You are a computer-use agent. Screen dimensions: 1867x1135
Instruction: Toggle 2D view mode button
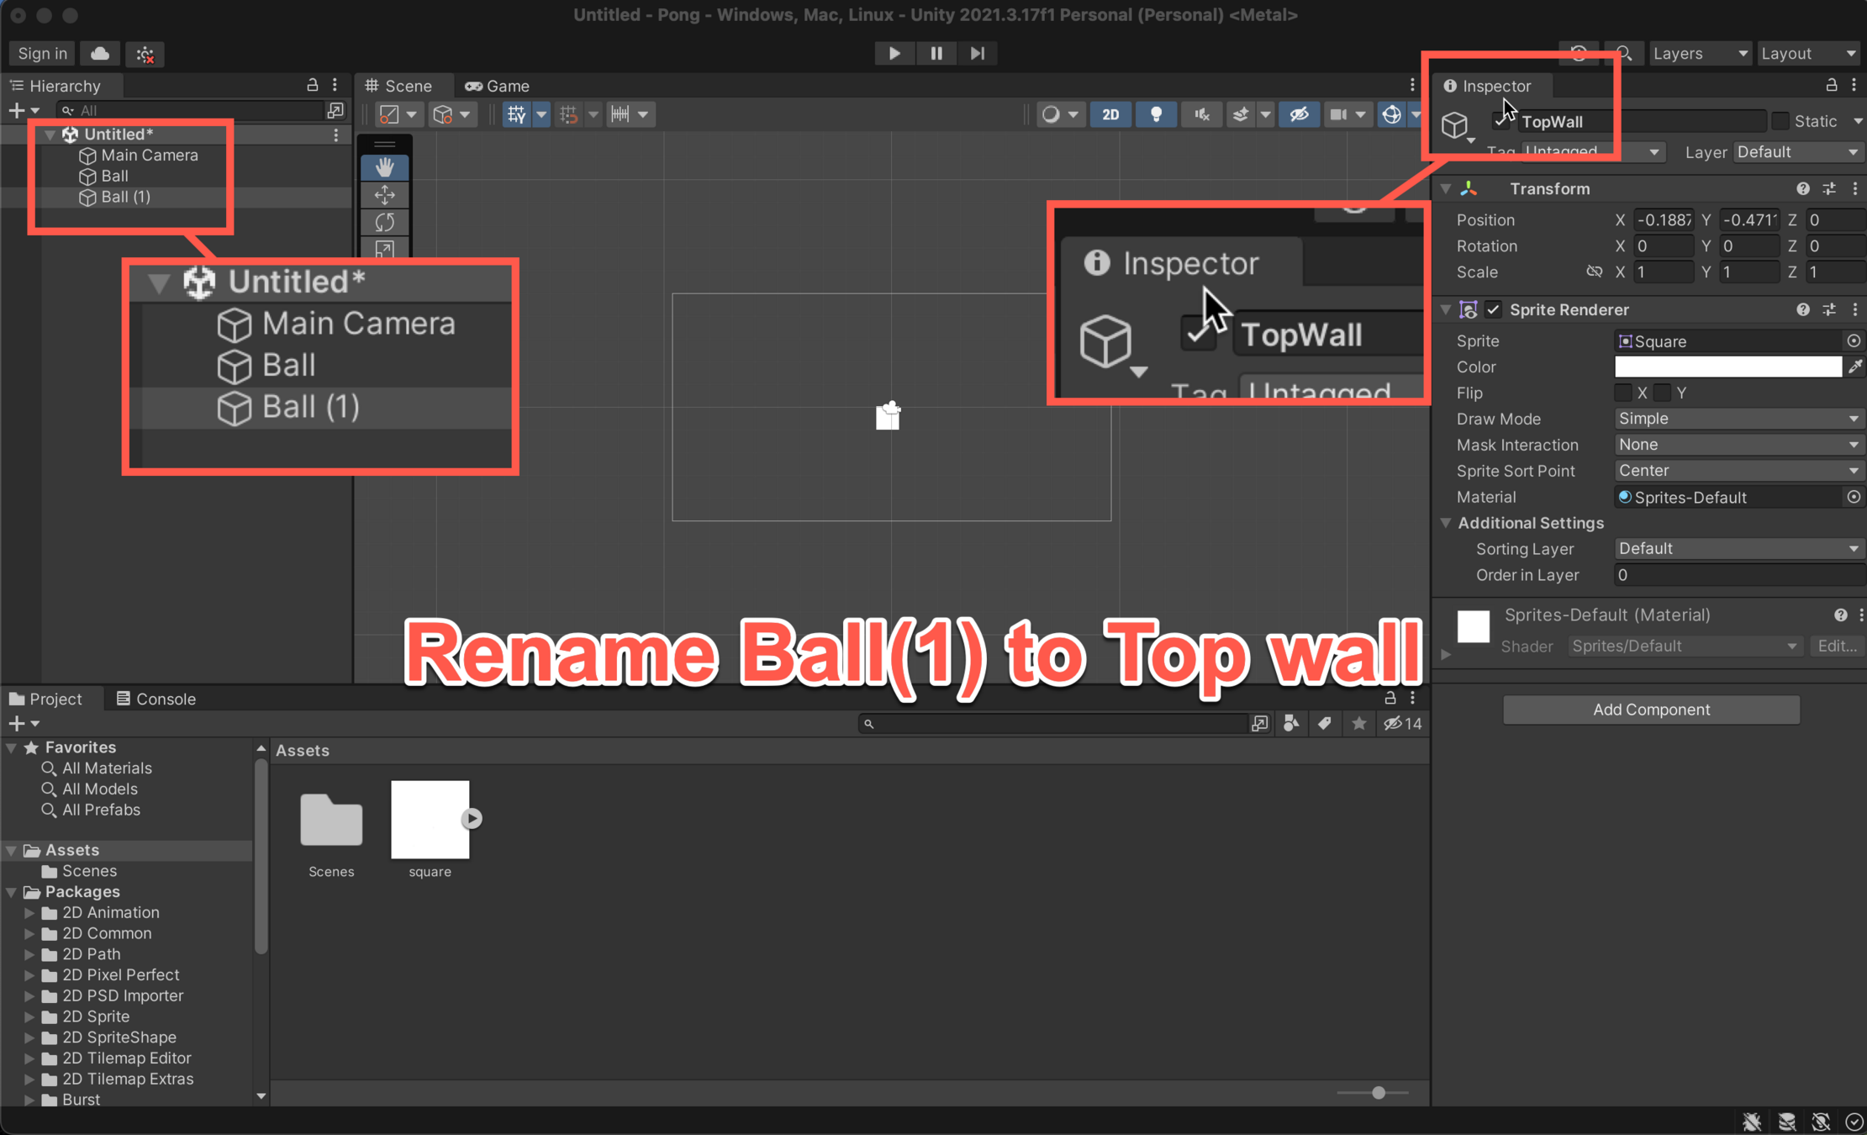point(1110,114)
